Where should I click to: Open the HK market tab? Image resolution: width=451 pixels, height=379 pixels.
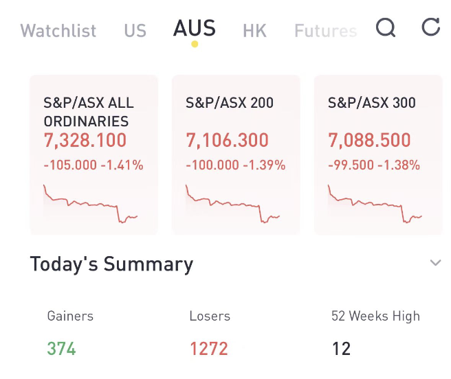(x=254, y=31)
